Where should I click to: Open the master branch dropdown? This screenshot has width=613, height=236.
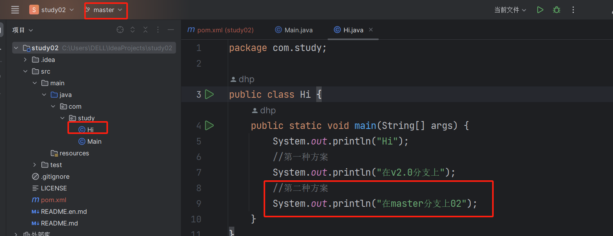pos(105,10)
